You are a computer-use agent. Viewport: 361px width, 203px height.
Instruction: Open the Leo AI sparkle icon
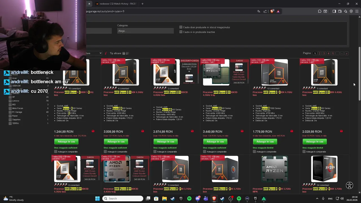coord(345,11)
